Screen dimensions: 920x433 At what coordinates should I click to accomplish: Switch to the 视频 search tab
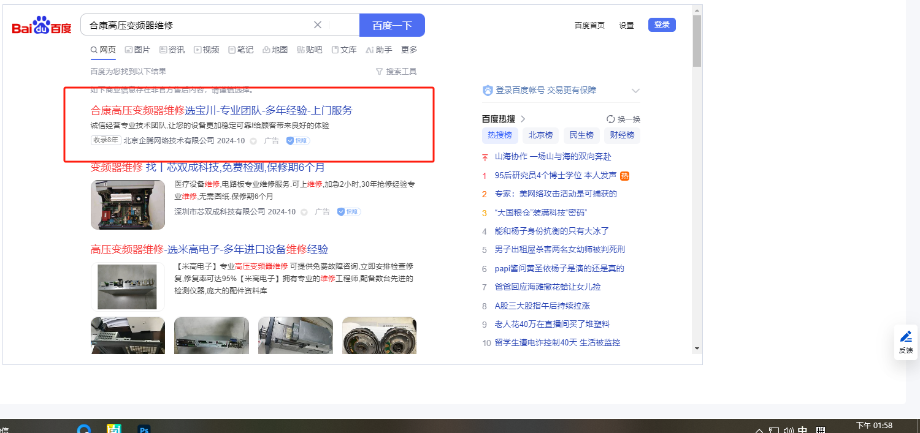point(207,50)
